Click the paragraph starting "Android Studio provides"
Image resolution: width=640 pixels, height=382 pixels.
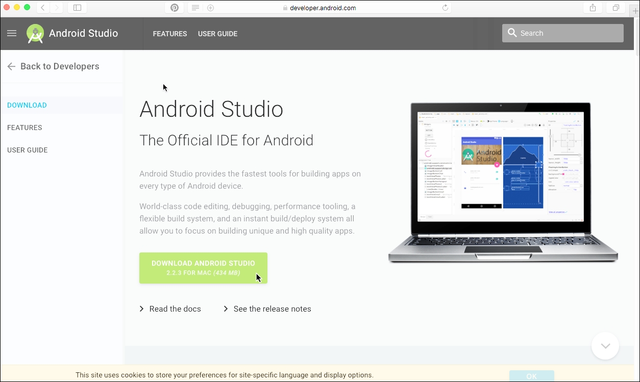tap(250, 180)
